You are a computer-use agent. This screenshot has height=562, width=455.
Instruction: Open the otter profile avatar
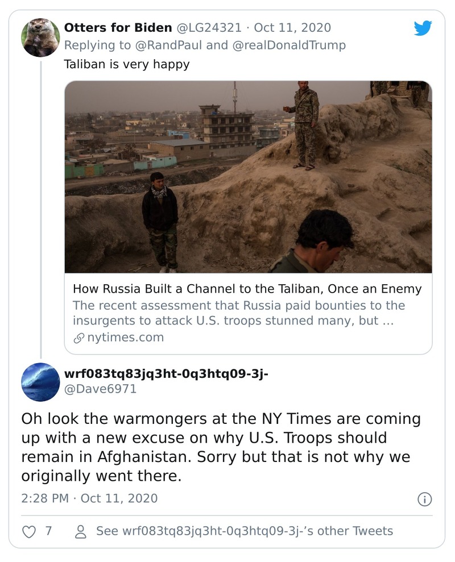click(41, 38)
